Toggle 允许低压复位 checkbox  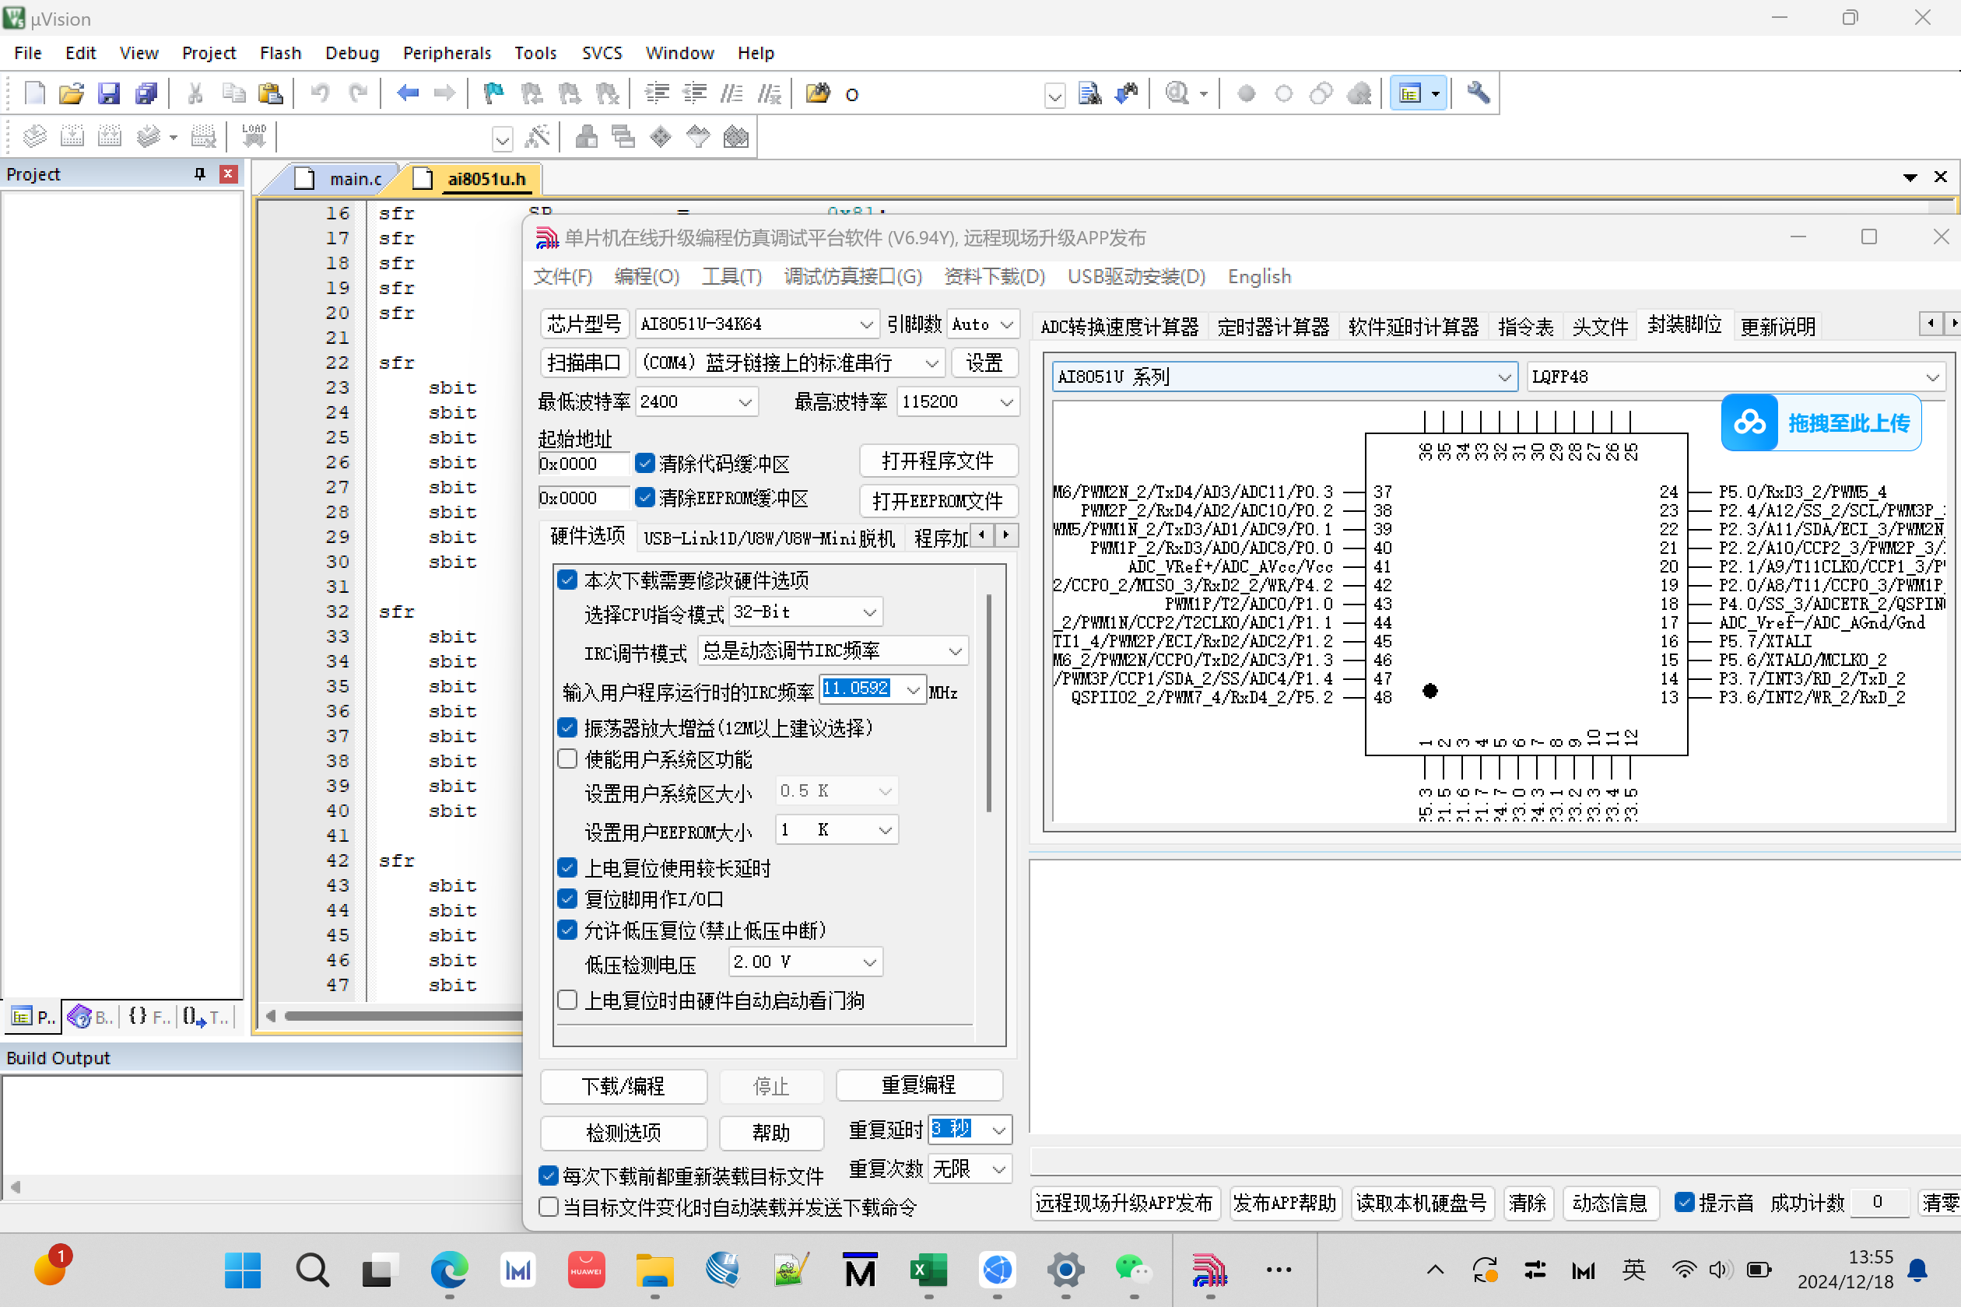tap(567, 930)
